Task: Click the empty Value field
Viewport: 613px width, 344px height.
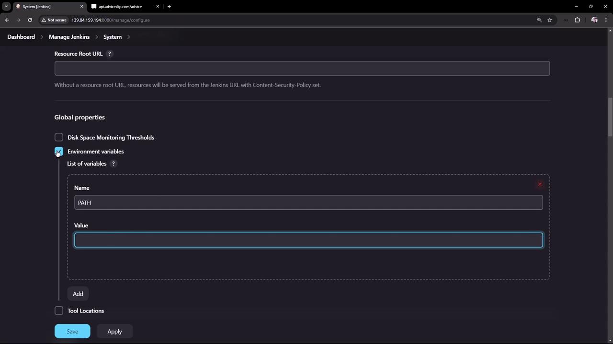Action: [308, 240]
